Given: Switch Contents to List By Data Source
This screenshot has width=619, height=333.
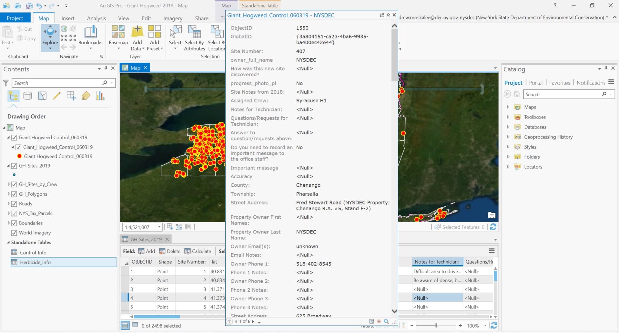Looking at the screenshot, I should click(x=28, y=96).
